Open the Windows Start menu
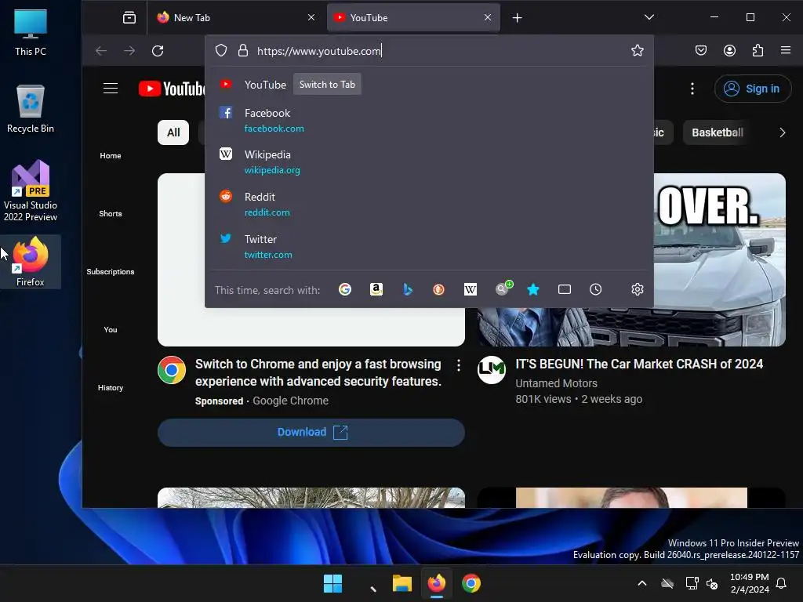 332,583
